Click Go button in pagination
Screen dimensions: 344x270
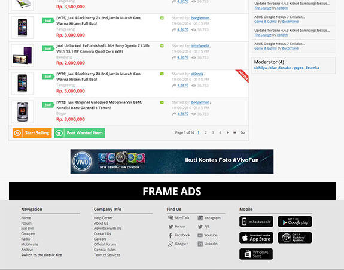[242, 132]
